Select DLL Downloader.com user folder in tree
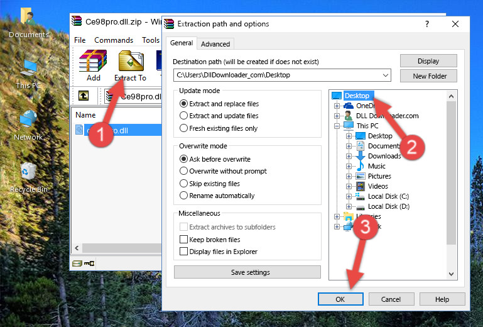The width and height of the screenshot is (483, 327). coord(387,116)
